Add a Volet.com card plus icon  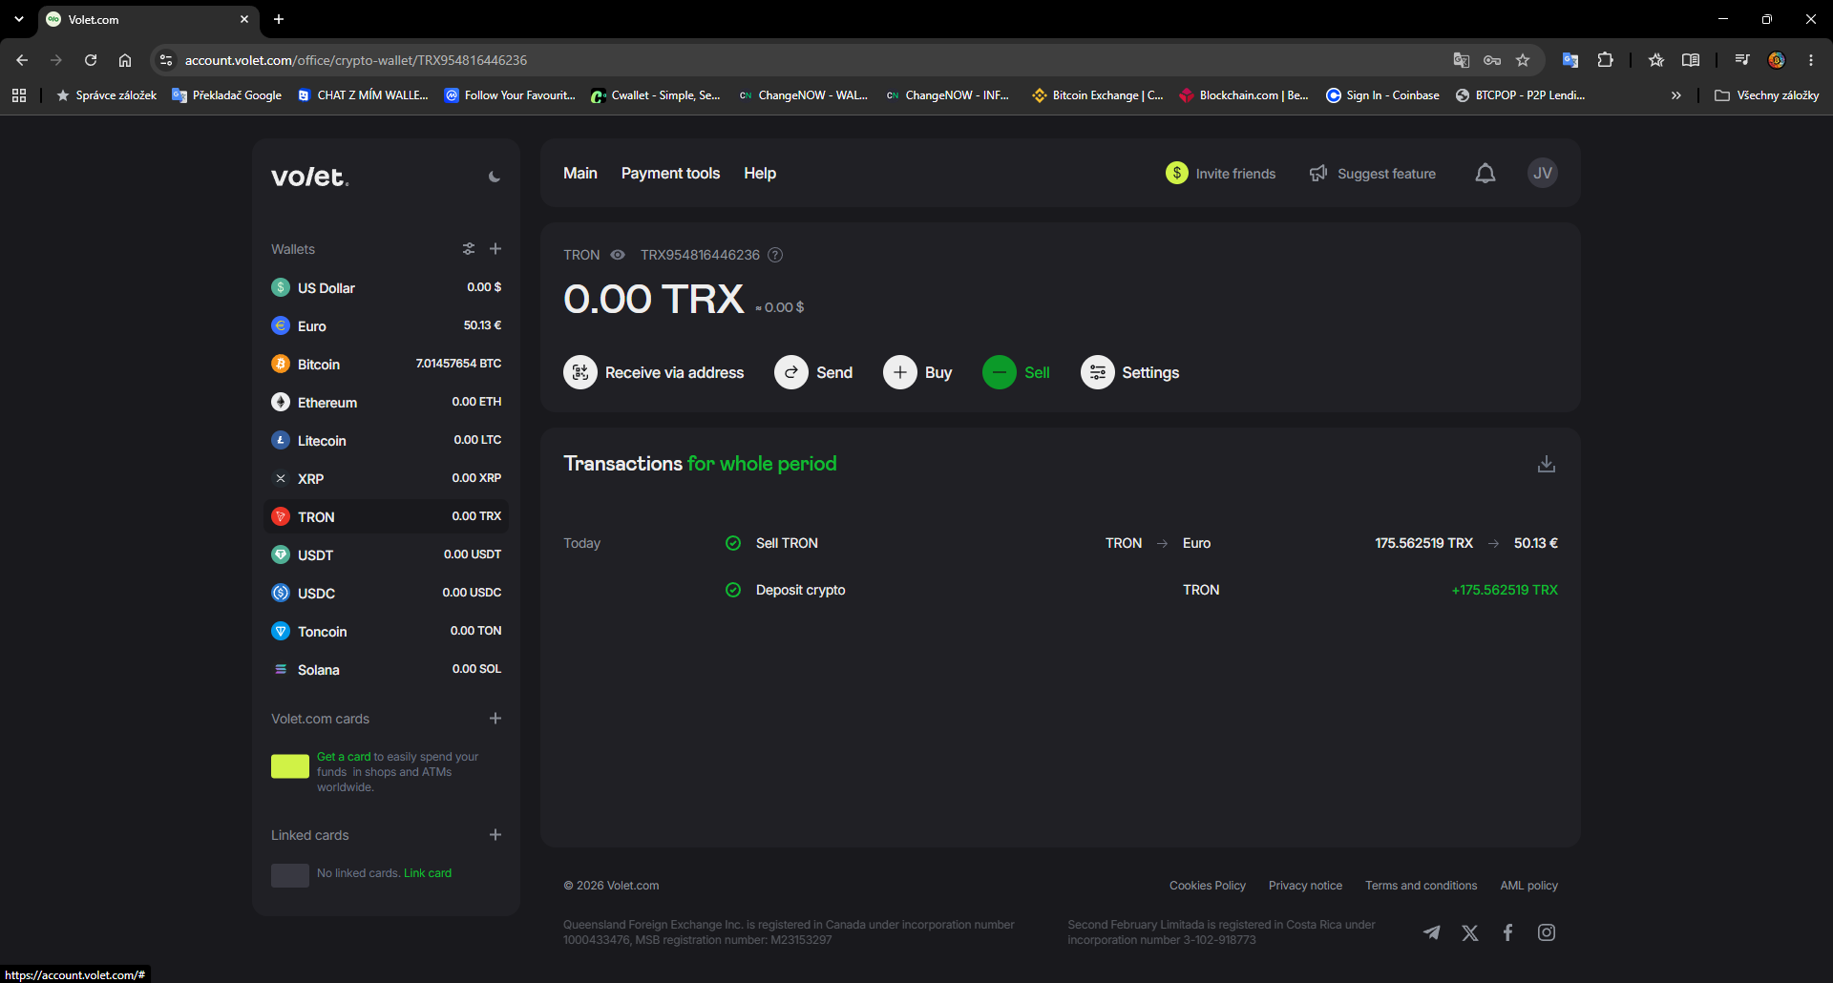pyautogui.click(x=495, y=719)
